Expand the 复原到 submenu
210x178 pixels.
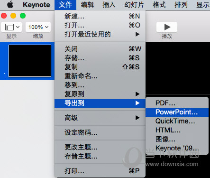(x=100, y=94)
